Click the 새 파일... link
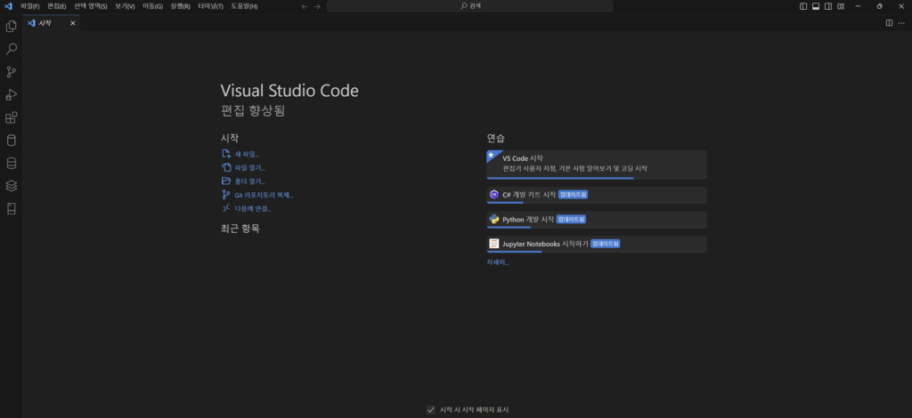The width and height of the screenshot is (912, 418). [x=247, y=155]
